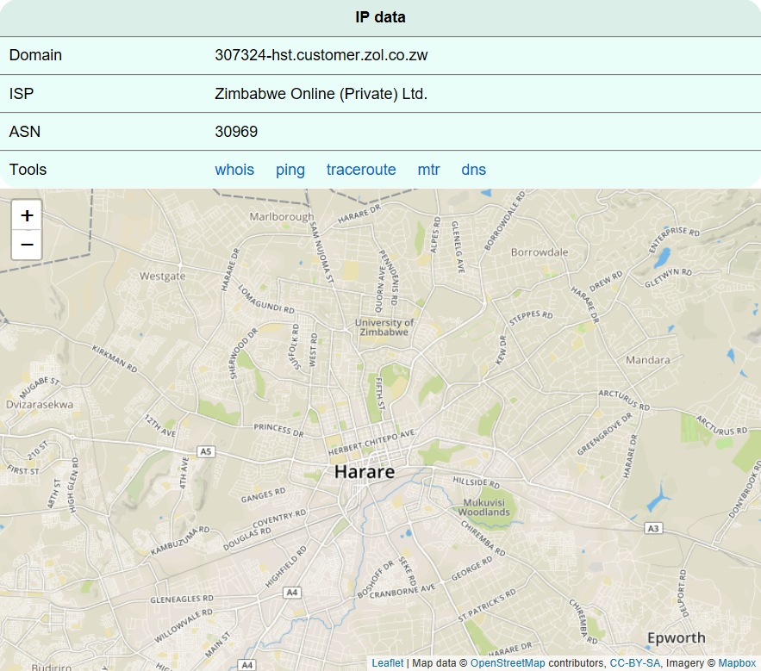Open the traceroute tool link
The image size is (761, 671).
click(361, 170)
